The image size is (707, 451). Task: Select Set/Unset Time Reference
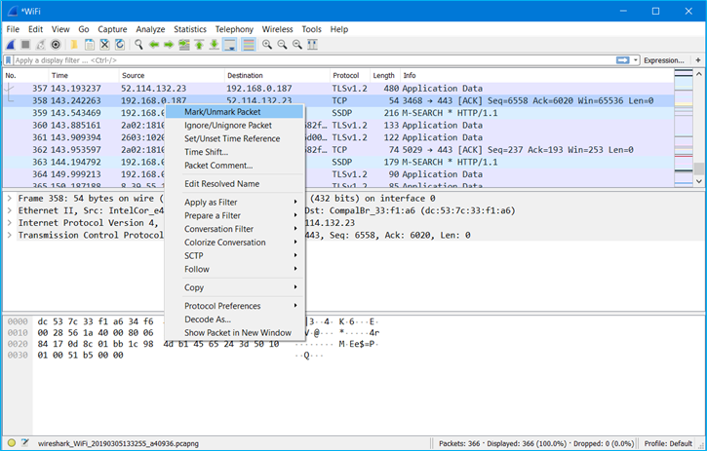tap(234, 138)
